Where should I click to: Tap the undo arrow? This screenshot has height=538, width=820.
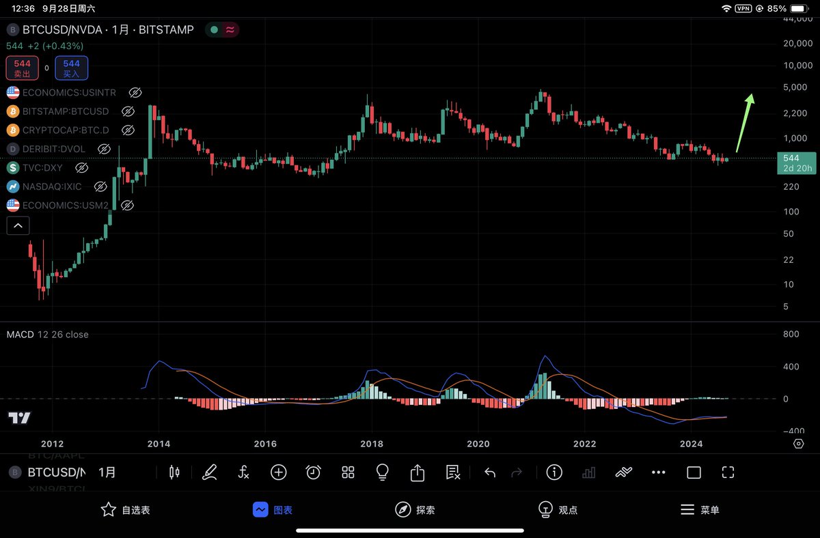pos(489,472)
